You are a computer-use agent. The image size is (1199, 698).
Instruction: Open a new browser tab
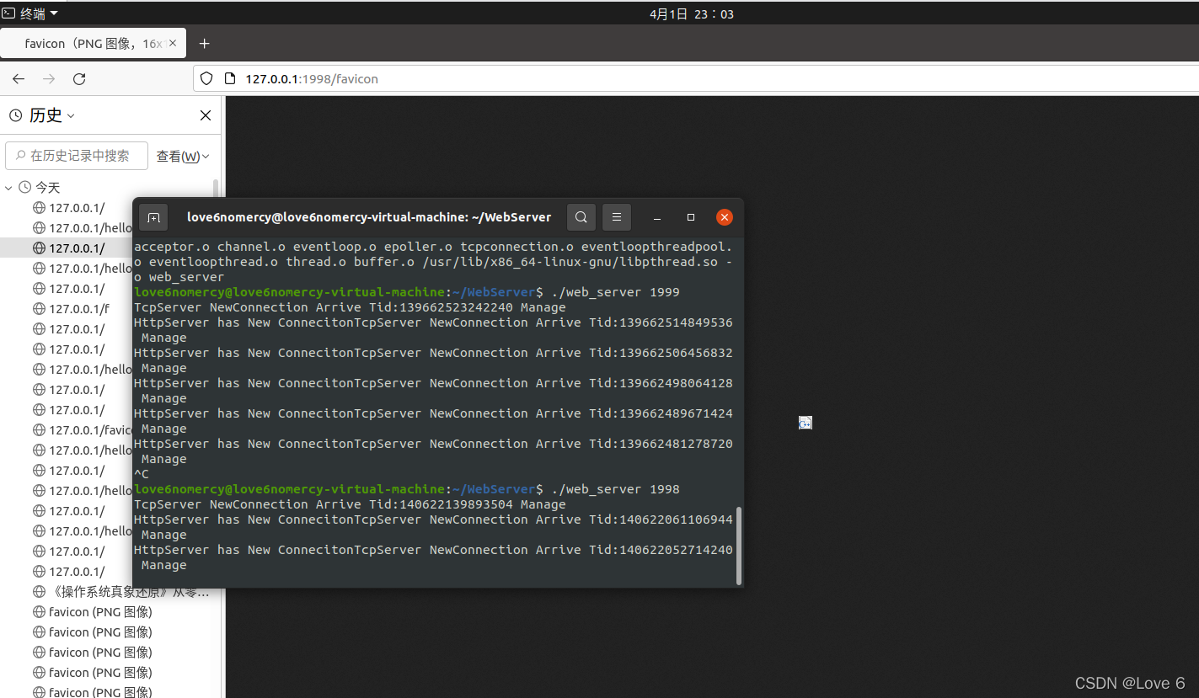pyautogui.click(x=204, y=43)
